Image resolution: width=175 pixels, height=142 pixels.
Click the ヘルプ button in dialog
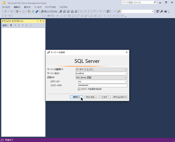(105, 97)
